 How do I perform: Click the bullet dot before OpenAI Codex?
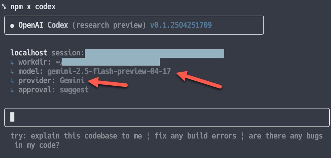pos(12,25)
